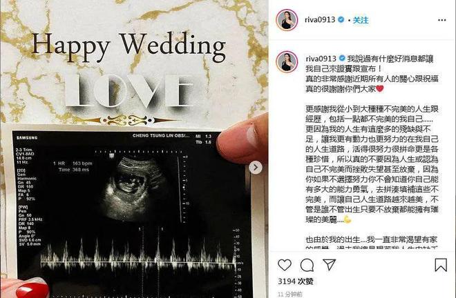The image size is (456, 298).
Task: Open riva0913 username in caption
Action: click(x=321, y=59)
